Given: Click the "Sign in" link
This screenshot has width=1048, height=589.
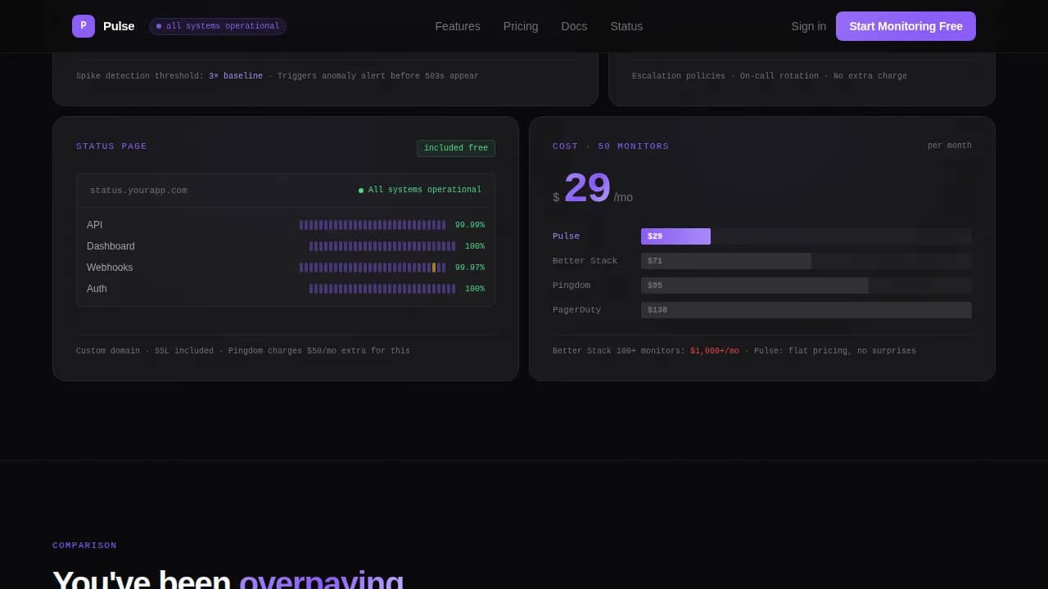Looking at the screenshot, I should pyautogui.click(x=808, y=26).
